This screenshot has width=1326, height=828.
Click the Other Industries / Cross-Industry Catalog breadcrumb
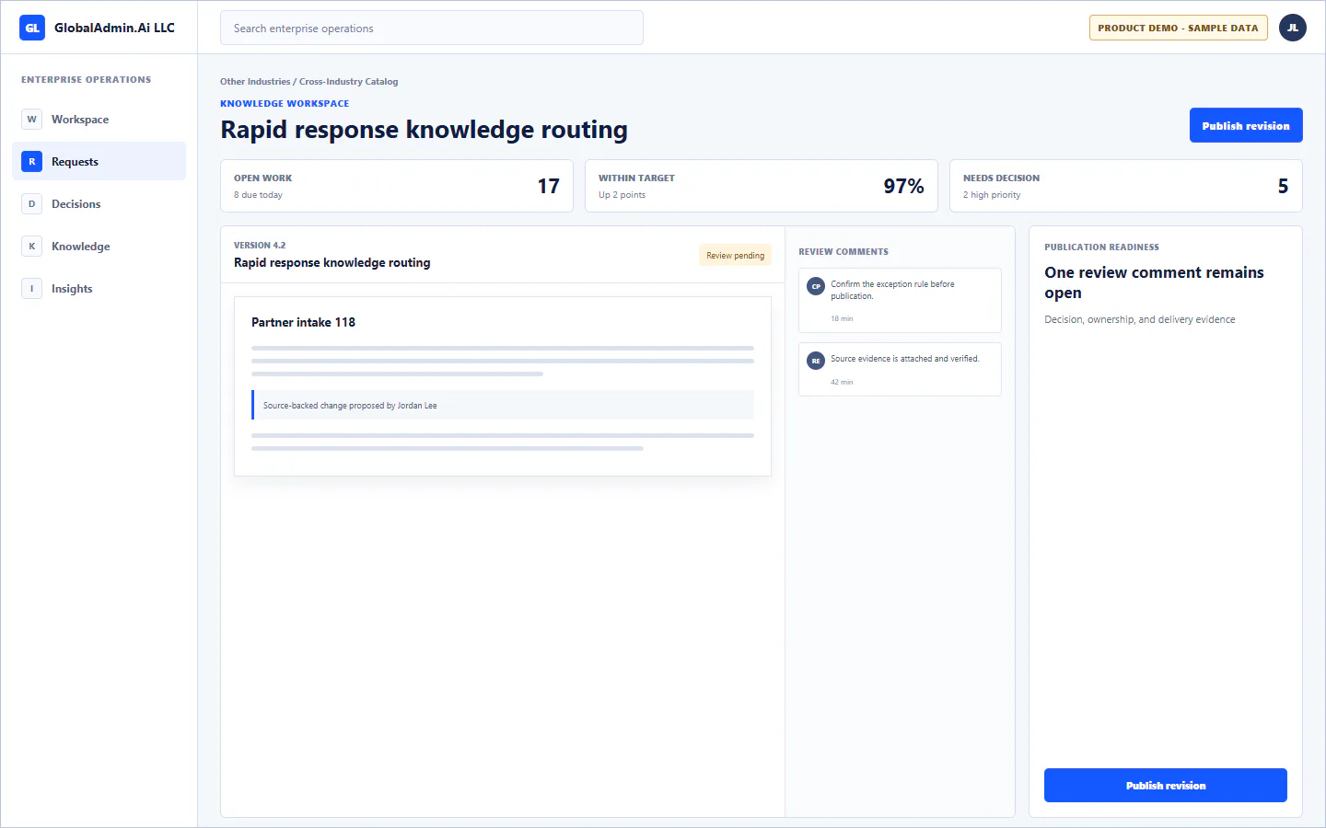pyautogui.click(x=309, y=82)
